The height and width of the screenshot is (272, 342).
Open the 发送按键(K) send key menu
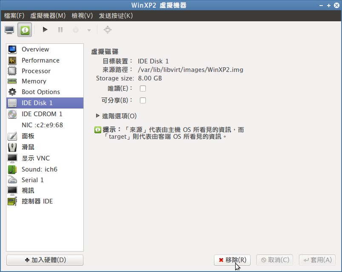[x=116, y=16]
